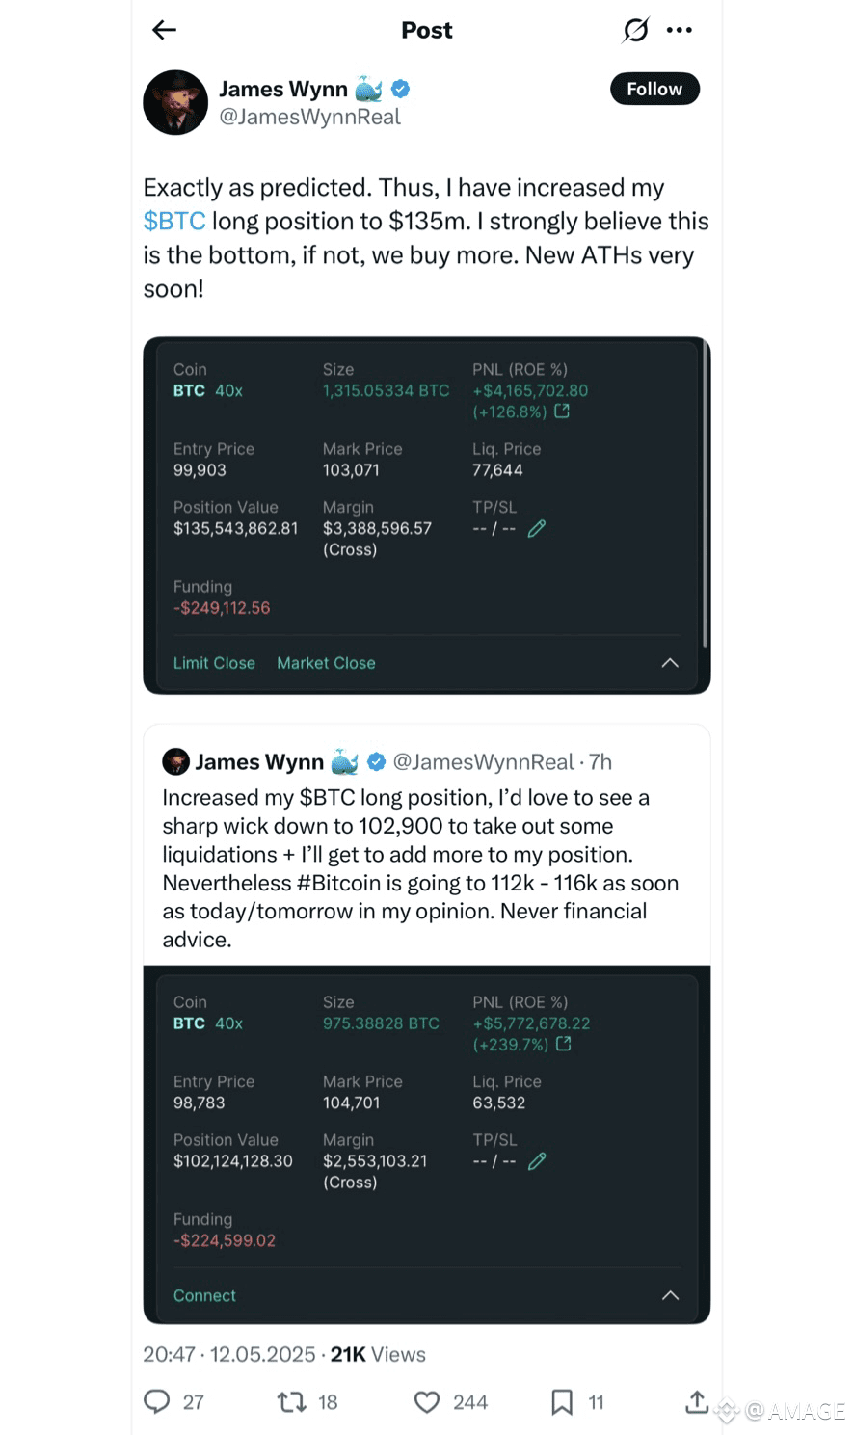Select Market Close in the position panel
The image size is (854, 1435).
(x=326, y=663)
